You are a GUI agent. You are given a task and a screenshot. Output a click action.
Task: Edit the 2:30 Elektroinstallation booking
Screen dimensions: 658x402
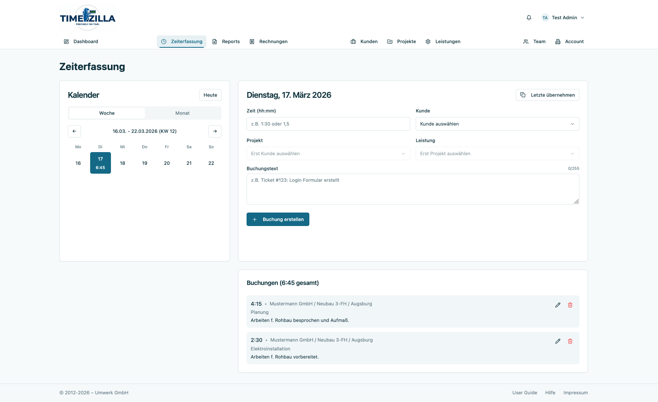pos(558,341)
